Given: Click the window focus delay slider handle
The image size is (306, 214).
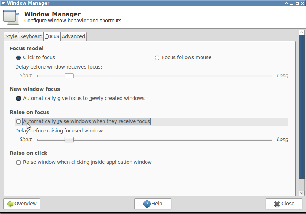Looking at the screenshot, I should tap(69, 76).
